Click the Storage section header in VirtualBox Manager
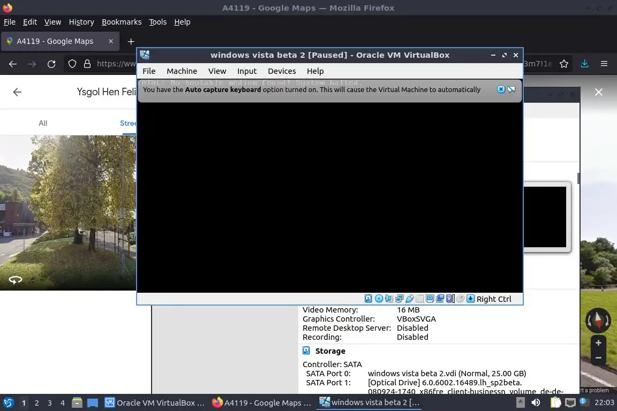 [x=330, y=351]
